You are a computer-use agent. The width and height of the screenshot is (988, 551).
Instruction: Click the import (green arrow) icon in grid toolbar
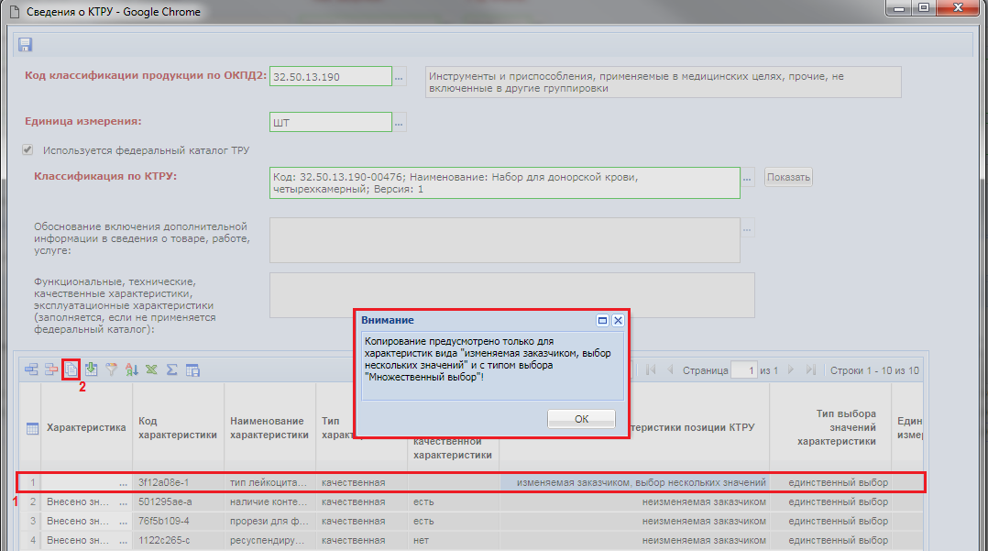click(x=91, y=370)
